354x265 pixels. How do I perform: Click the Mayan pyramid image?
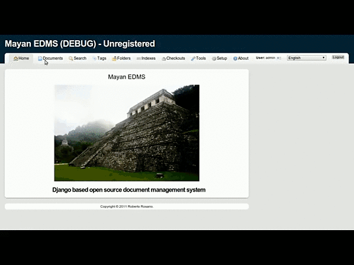coord(127,133)
